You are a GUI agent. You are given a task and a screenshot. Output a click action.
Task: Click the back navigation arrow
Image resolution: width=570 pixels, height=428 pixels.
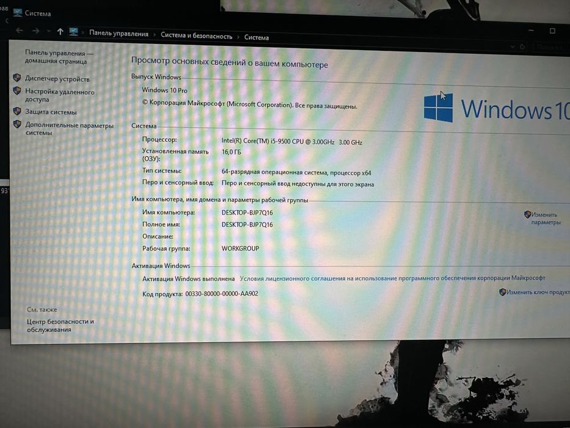(x=20, y=31)
